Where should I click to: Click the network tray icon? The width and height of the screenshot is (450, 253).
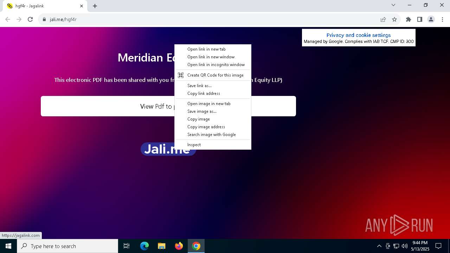[396, 246]
